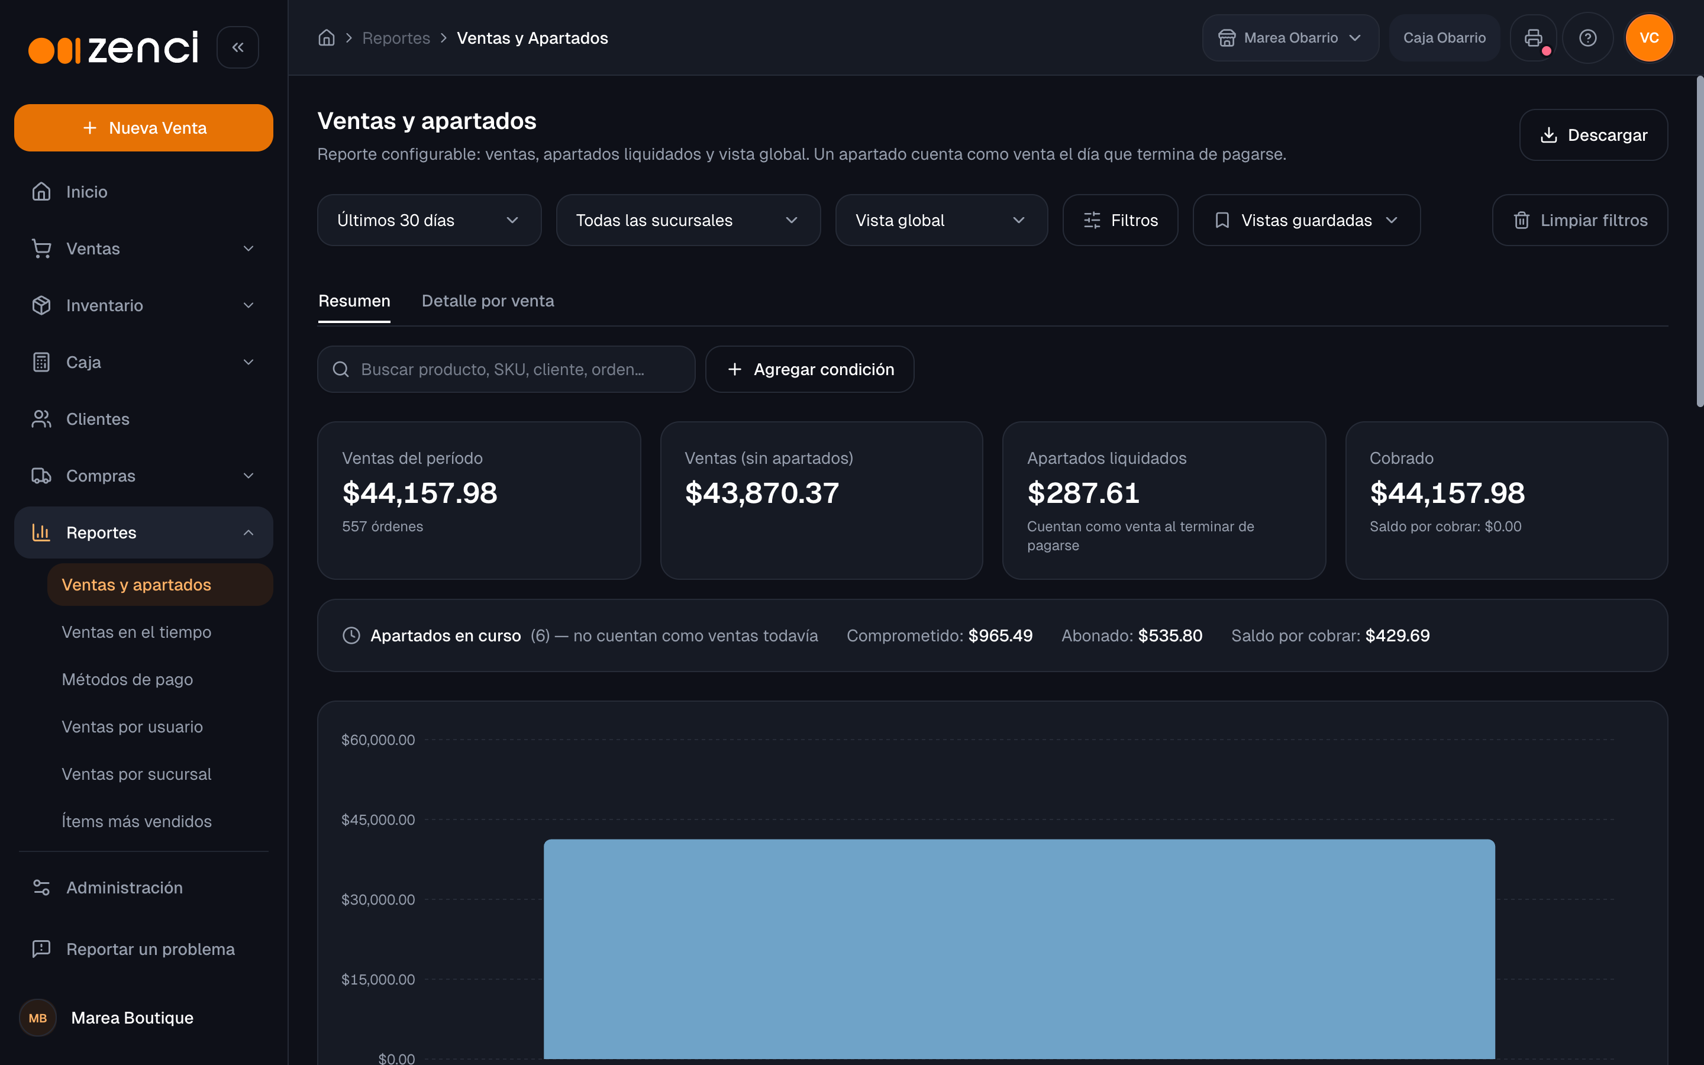Open Administración in the sidebar
This screenshot has width=1704, height=1065.
(144, 887)
